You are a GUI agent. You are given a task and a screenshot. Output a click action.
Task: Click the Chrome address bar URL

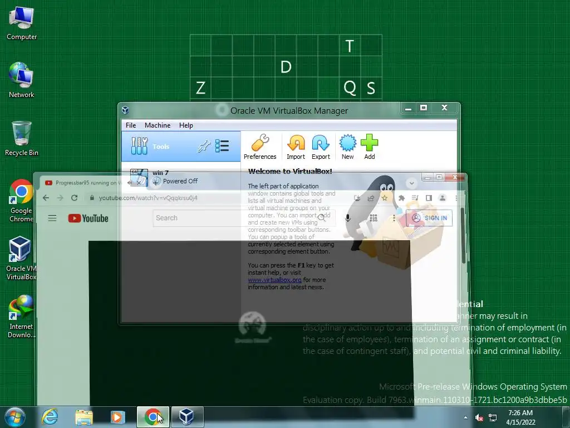click(148, 198)
